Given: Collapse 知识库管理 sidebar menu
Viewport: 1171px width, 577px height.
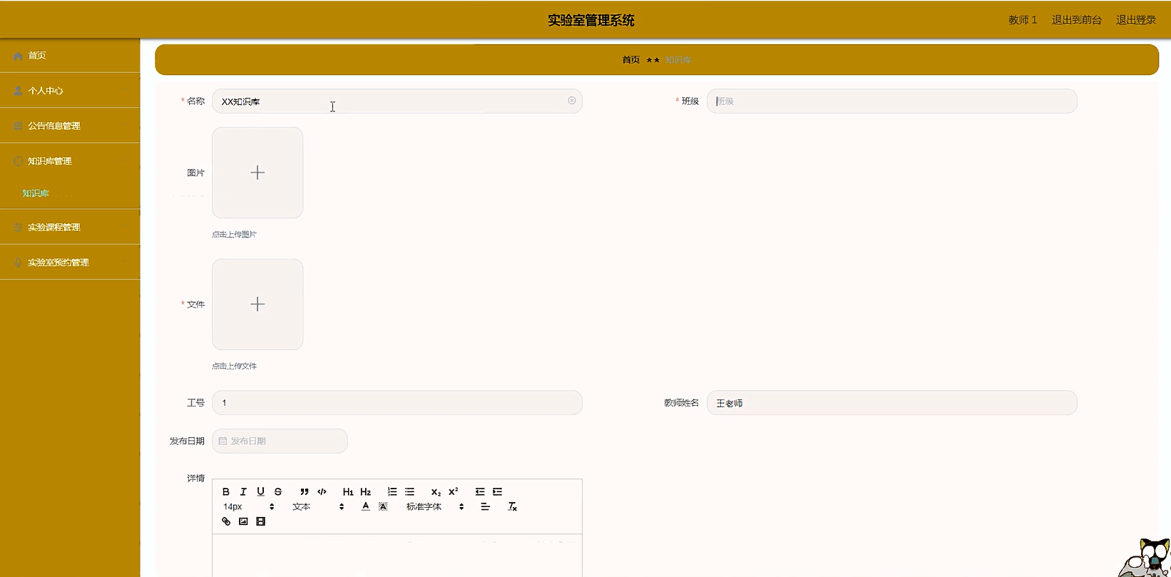Looking at the screenshot, I should (x=70, y=161).
